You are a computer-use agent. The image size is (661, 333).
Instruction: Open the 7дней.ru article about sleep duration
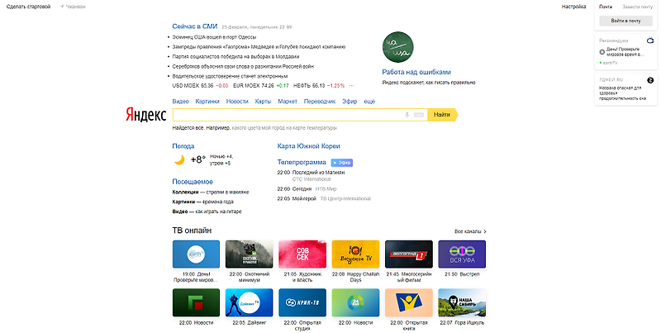coord(622,93)
